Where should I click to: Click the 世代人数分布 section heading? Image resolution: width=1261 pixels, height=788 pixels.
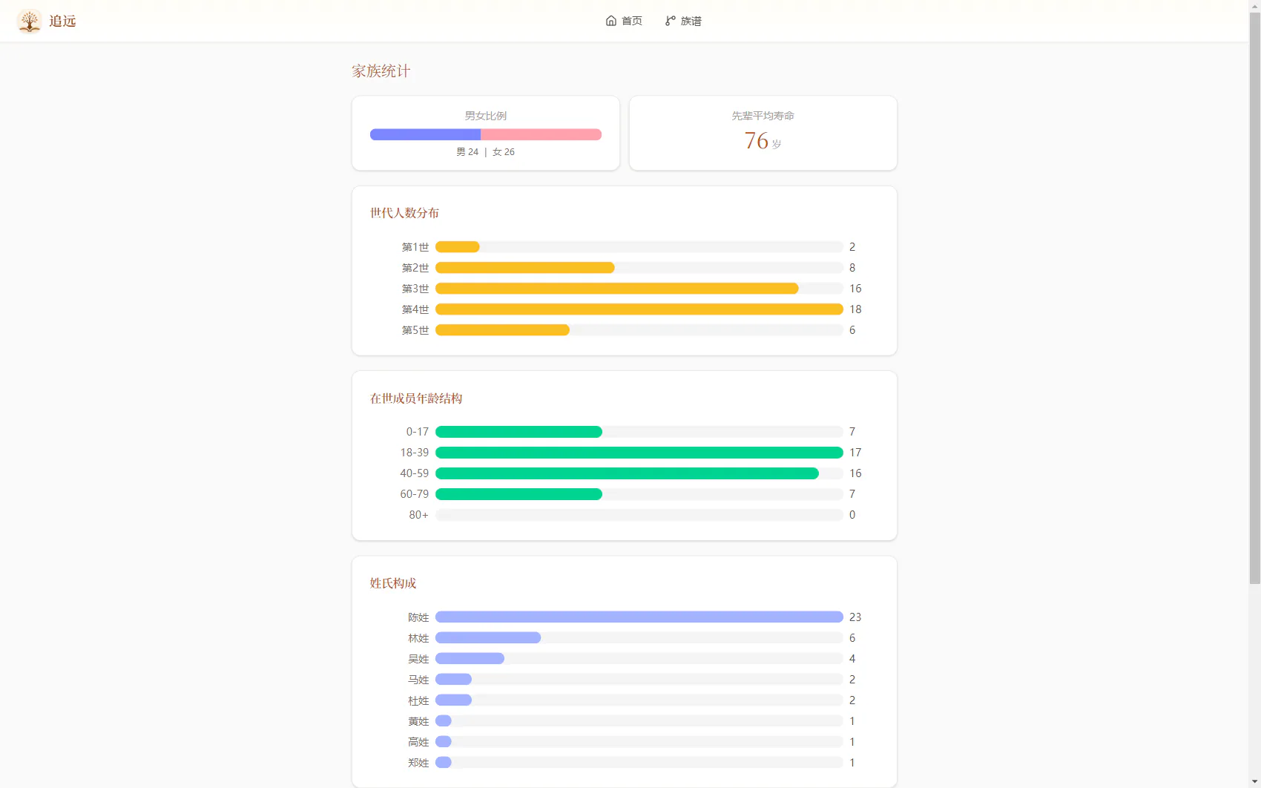click(x=404, y=213)
